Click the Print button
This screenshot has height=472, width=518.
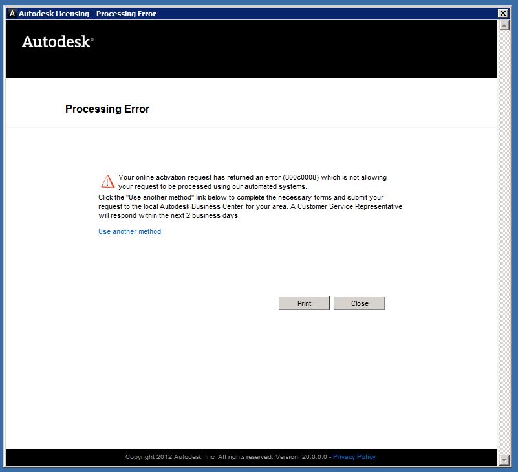click(x=304, y=303)
